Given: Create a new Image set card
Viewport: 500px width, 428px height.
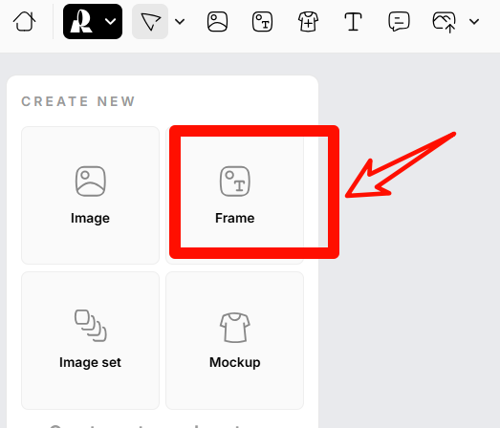Looking at the screenshot, I should (x=90, y=340).
